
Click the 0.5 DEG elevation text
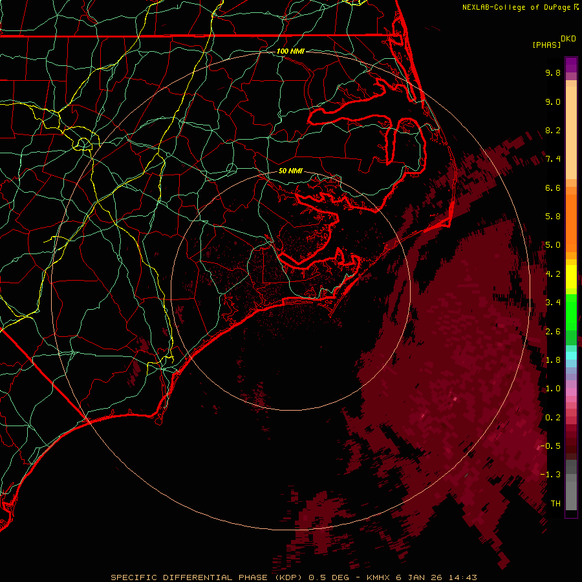329,577
